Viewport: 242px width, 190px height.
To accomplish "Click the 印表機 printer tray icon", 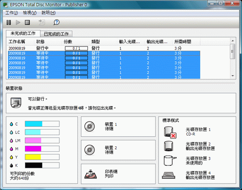I will tap(91, 174).
